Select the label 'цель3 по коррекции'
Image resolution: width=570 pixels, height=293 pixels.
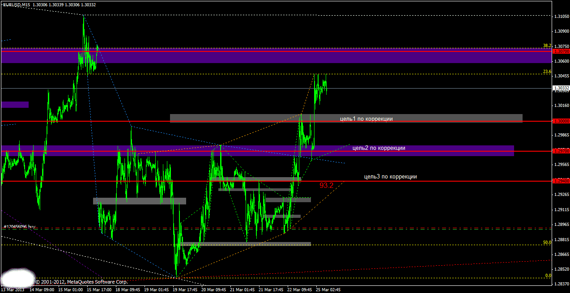coord(391,177)
